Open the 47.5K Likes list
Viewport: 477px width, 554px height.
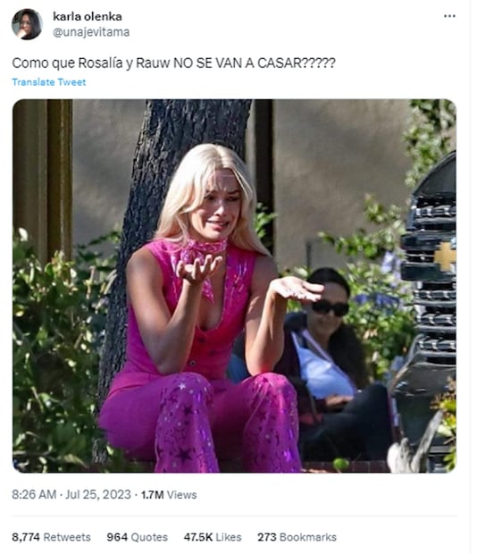[213, 537]
